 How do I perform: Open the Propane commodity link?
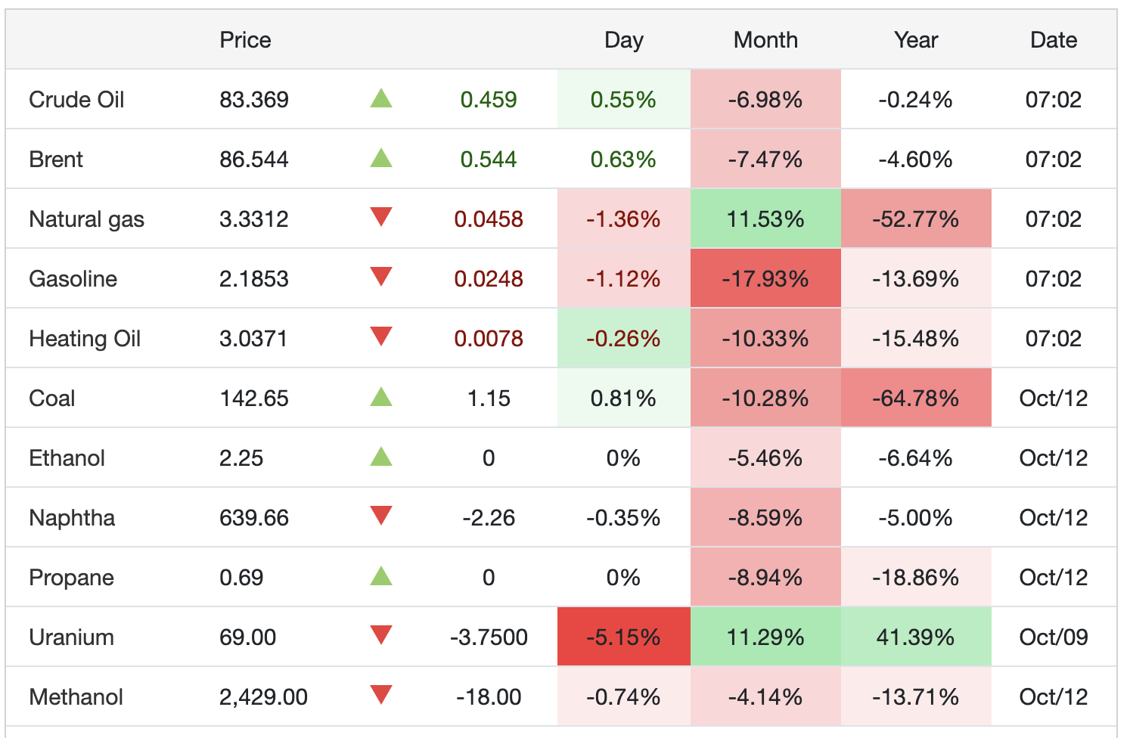pyautogui.click(x=71, y=578)
